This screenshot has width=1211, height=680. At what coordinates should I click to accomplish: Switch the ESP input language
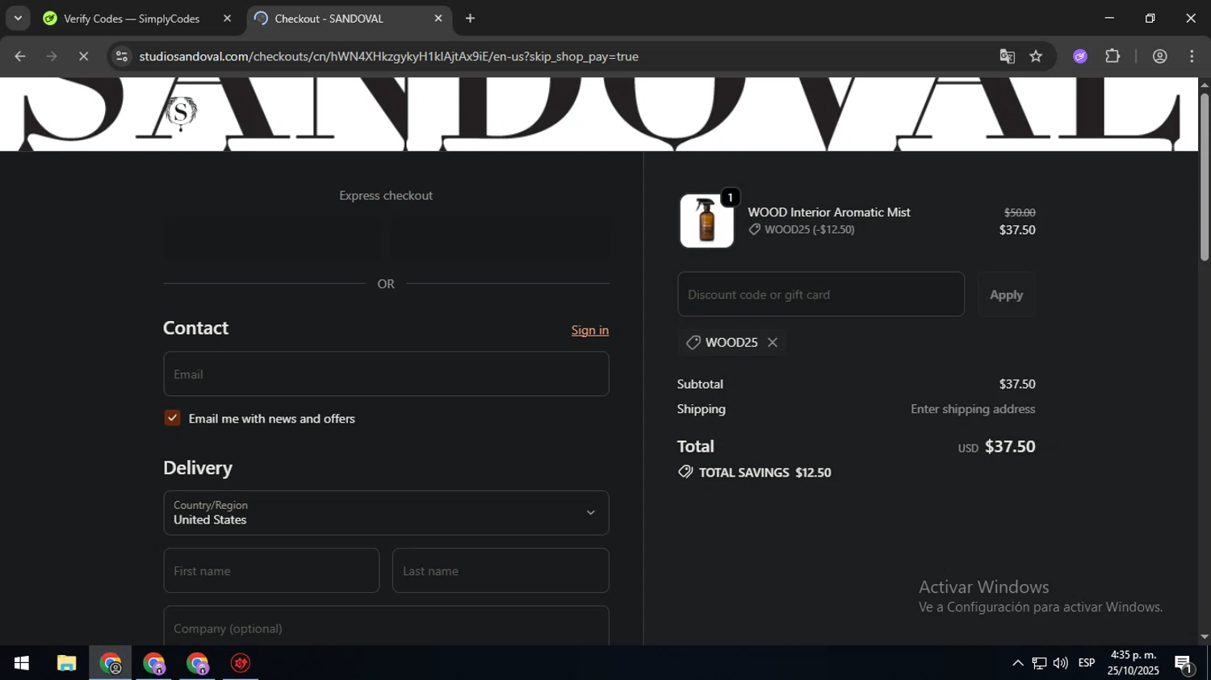click(x=1087, y=663)
